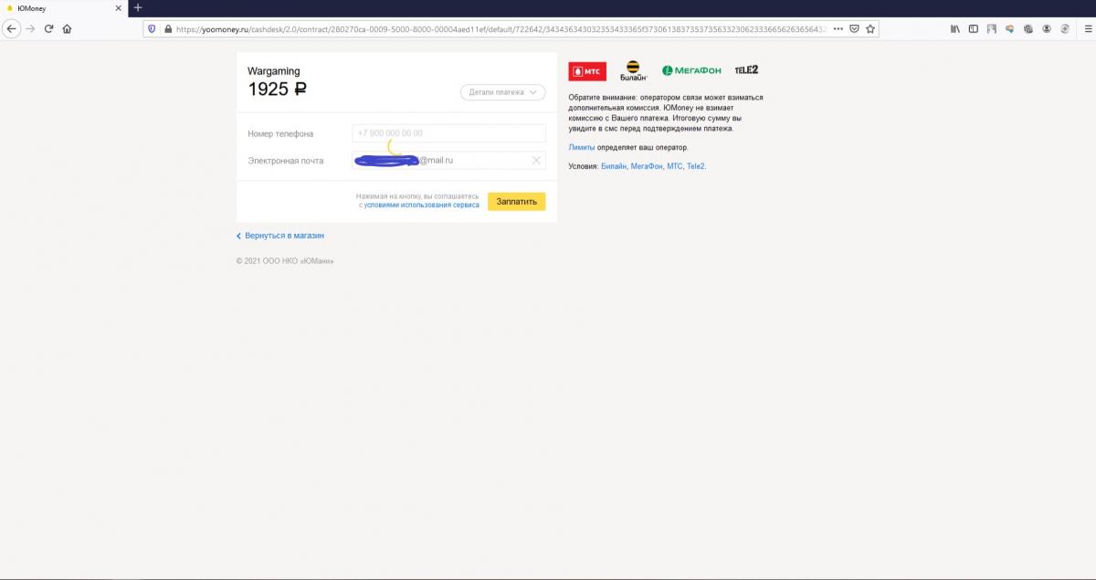Click the МТС operator logo
This screenshot has width=1096, height=580.
(587, 71)
